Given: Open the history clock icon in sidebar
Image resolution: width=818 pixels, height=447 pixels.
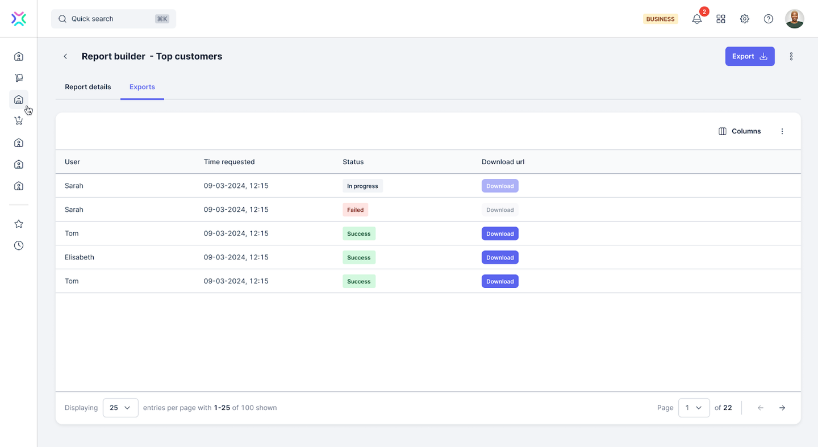Looking at the screenshot, I should tap(19, 245).
